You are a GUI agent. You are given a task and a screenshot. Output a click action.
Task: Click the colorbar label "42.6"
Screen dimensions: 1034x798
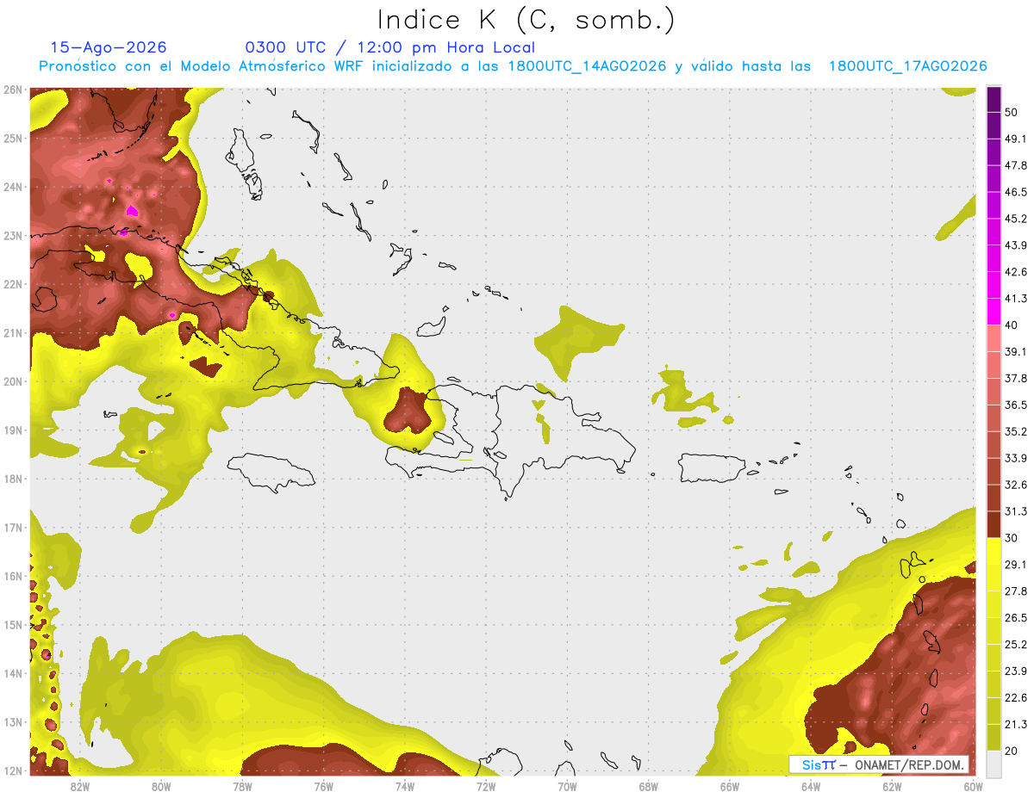[x=1016, y=272]
